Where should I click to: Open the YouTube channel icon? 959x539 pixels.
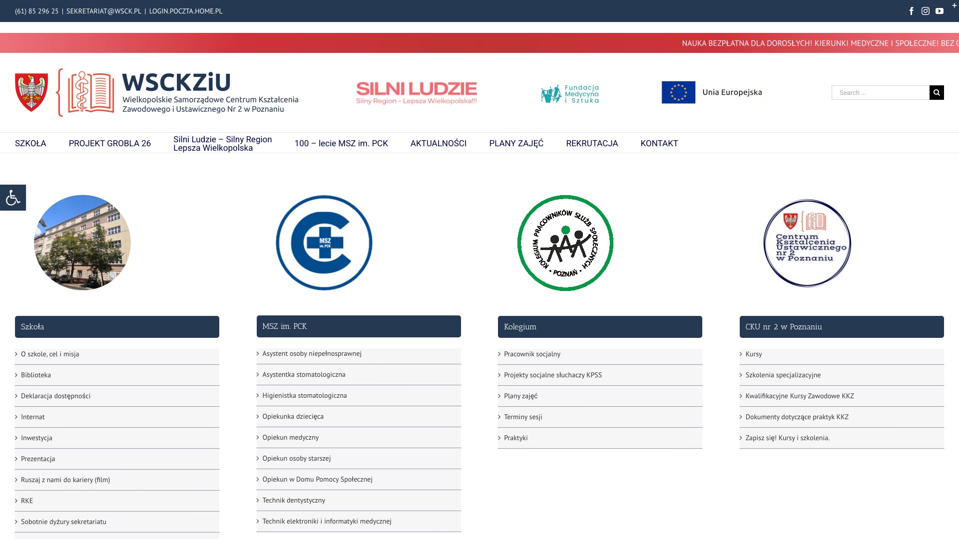(940, 11)
